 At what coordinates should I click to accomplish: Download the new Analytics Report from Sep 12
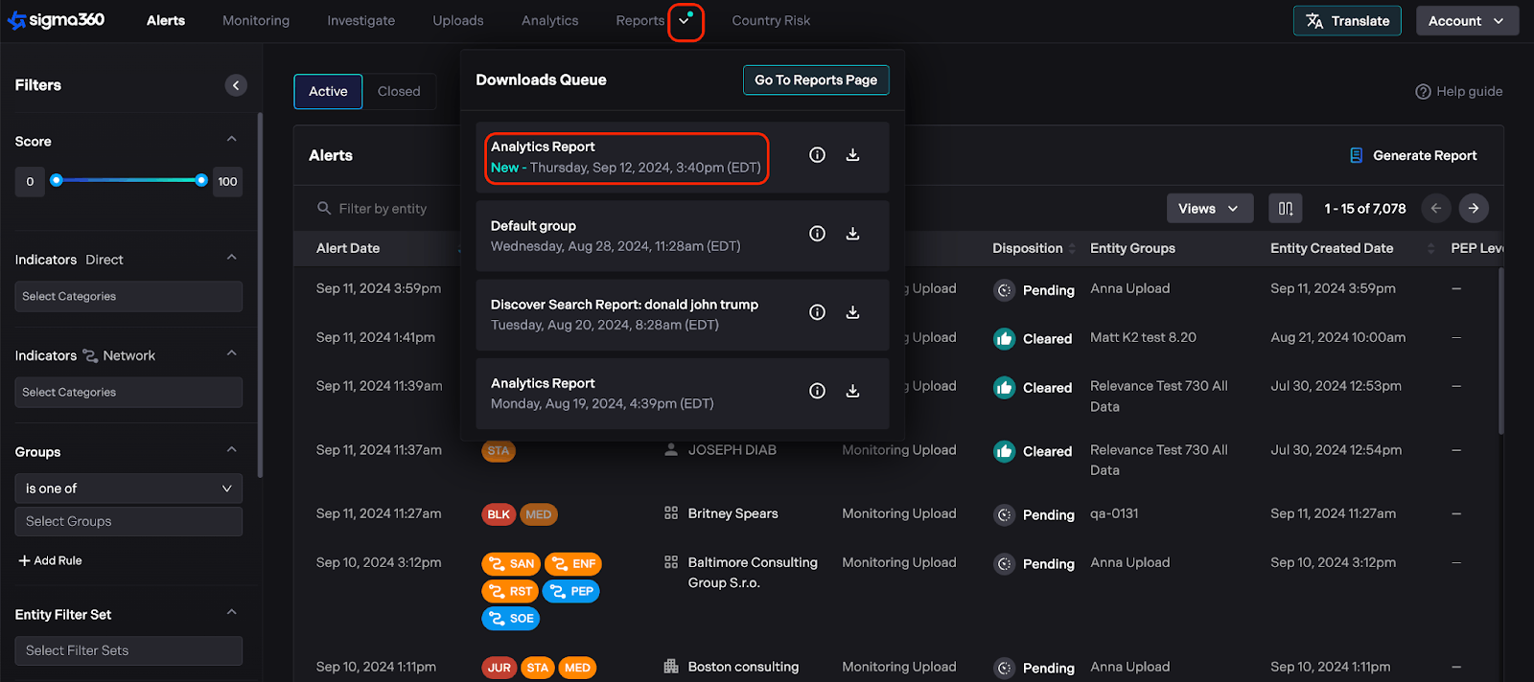pos(852,155)
